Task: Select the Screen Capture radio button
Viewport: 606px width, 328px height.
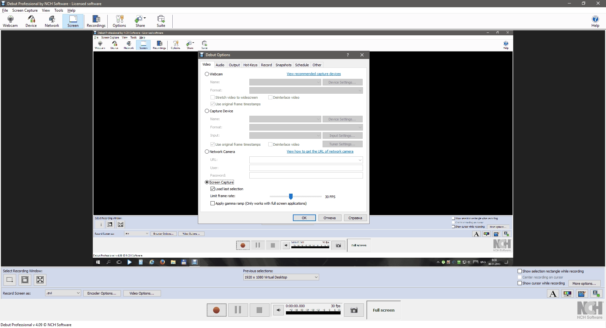Action: pyautogui.click(x=207, y=182)
